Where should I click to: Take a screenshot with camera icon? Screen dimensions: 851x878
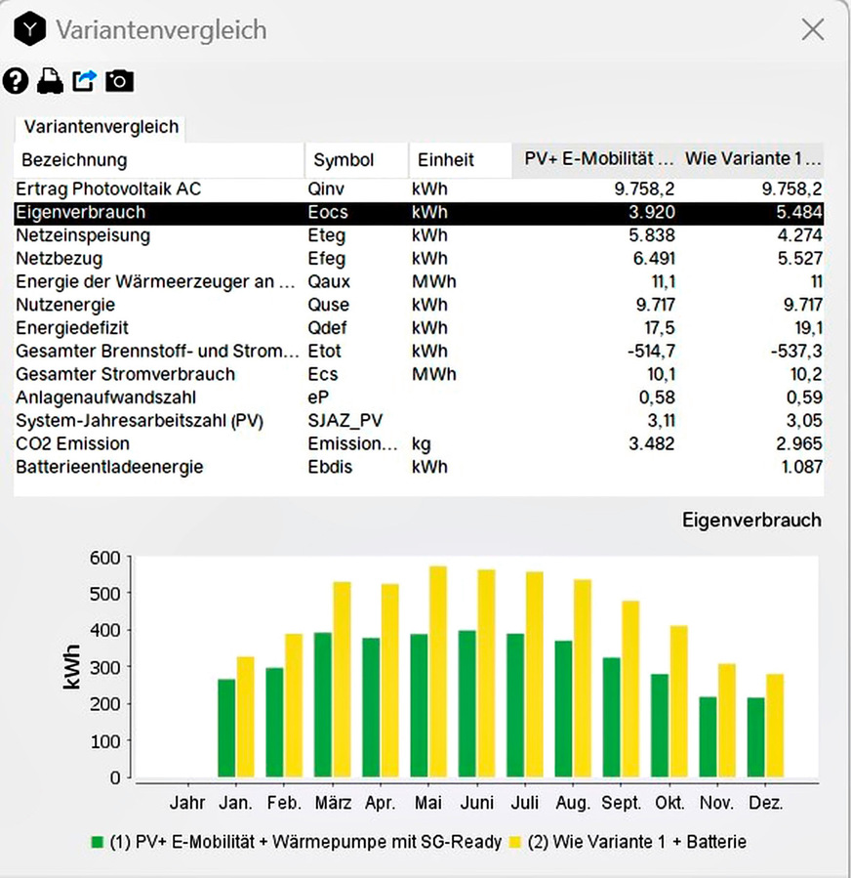coord(120,81)
